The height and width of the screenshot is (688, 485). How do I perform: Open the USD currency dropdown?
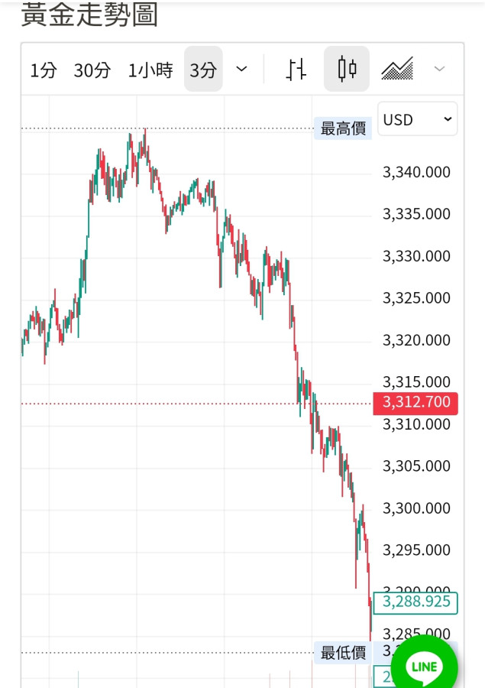click(417, 119)
